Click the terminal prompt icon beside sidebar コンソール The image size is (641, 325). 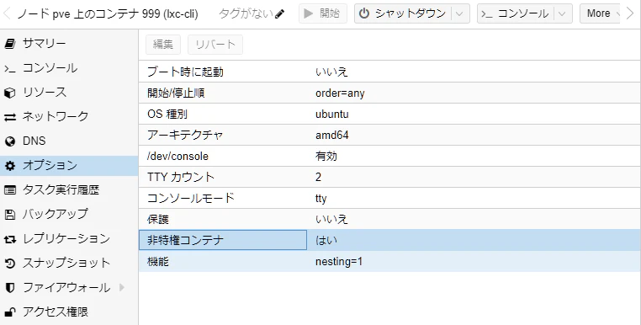pos(10,68)
